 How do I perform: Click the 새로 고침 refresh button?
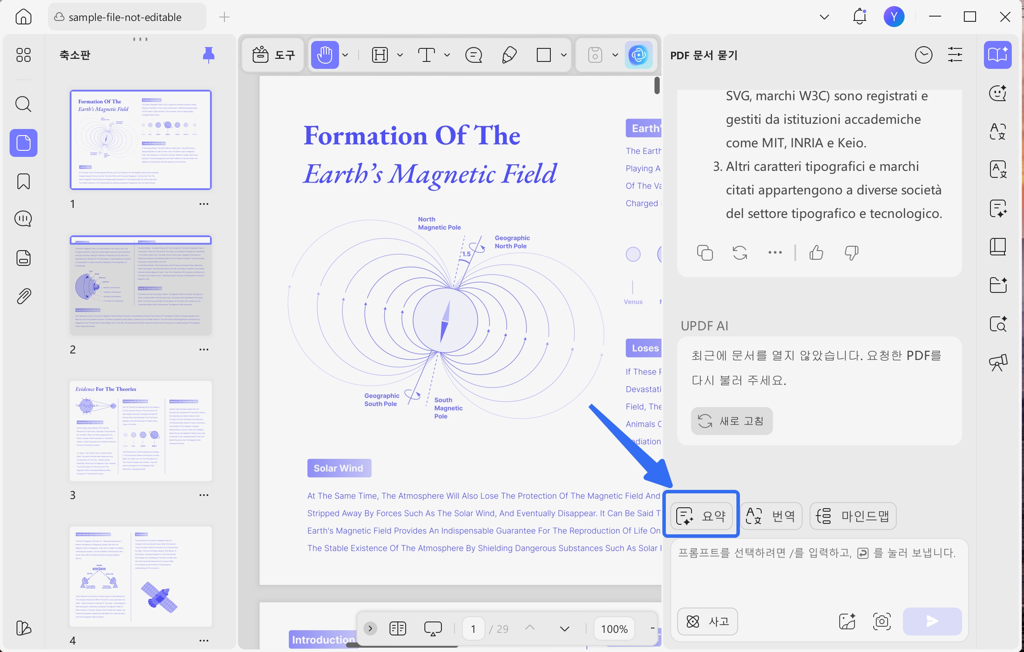pos(732,421)
